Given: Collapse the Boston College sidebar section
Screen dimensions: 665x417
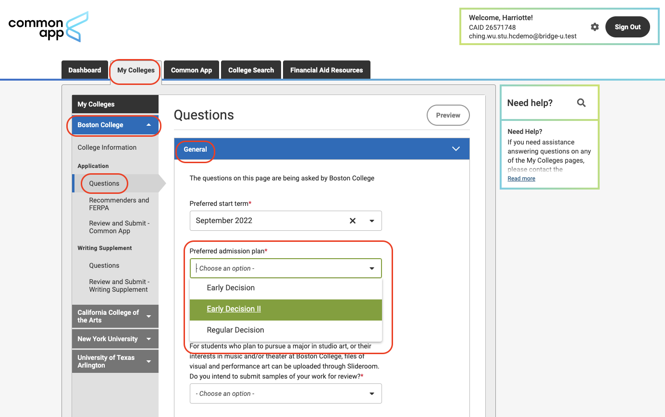Looking at the screenshot, I should (x=115, y=125).
